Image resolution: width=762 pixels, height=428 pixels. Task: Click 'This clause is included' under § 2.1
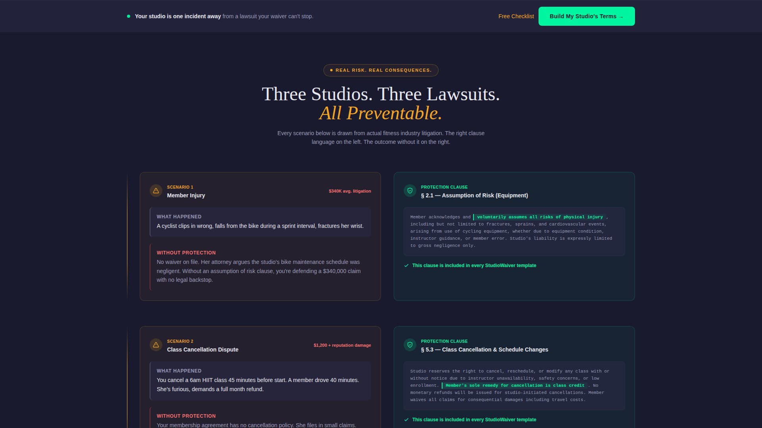pyautogui.click(x=474, y=266)
